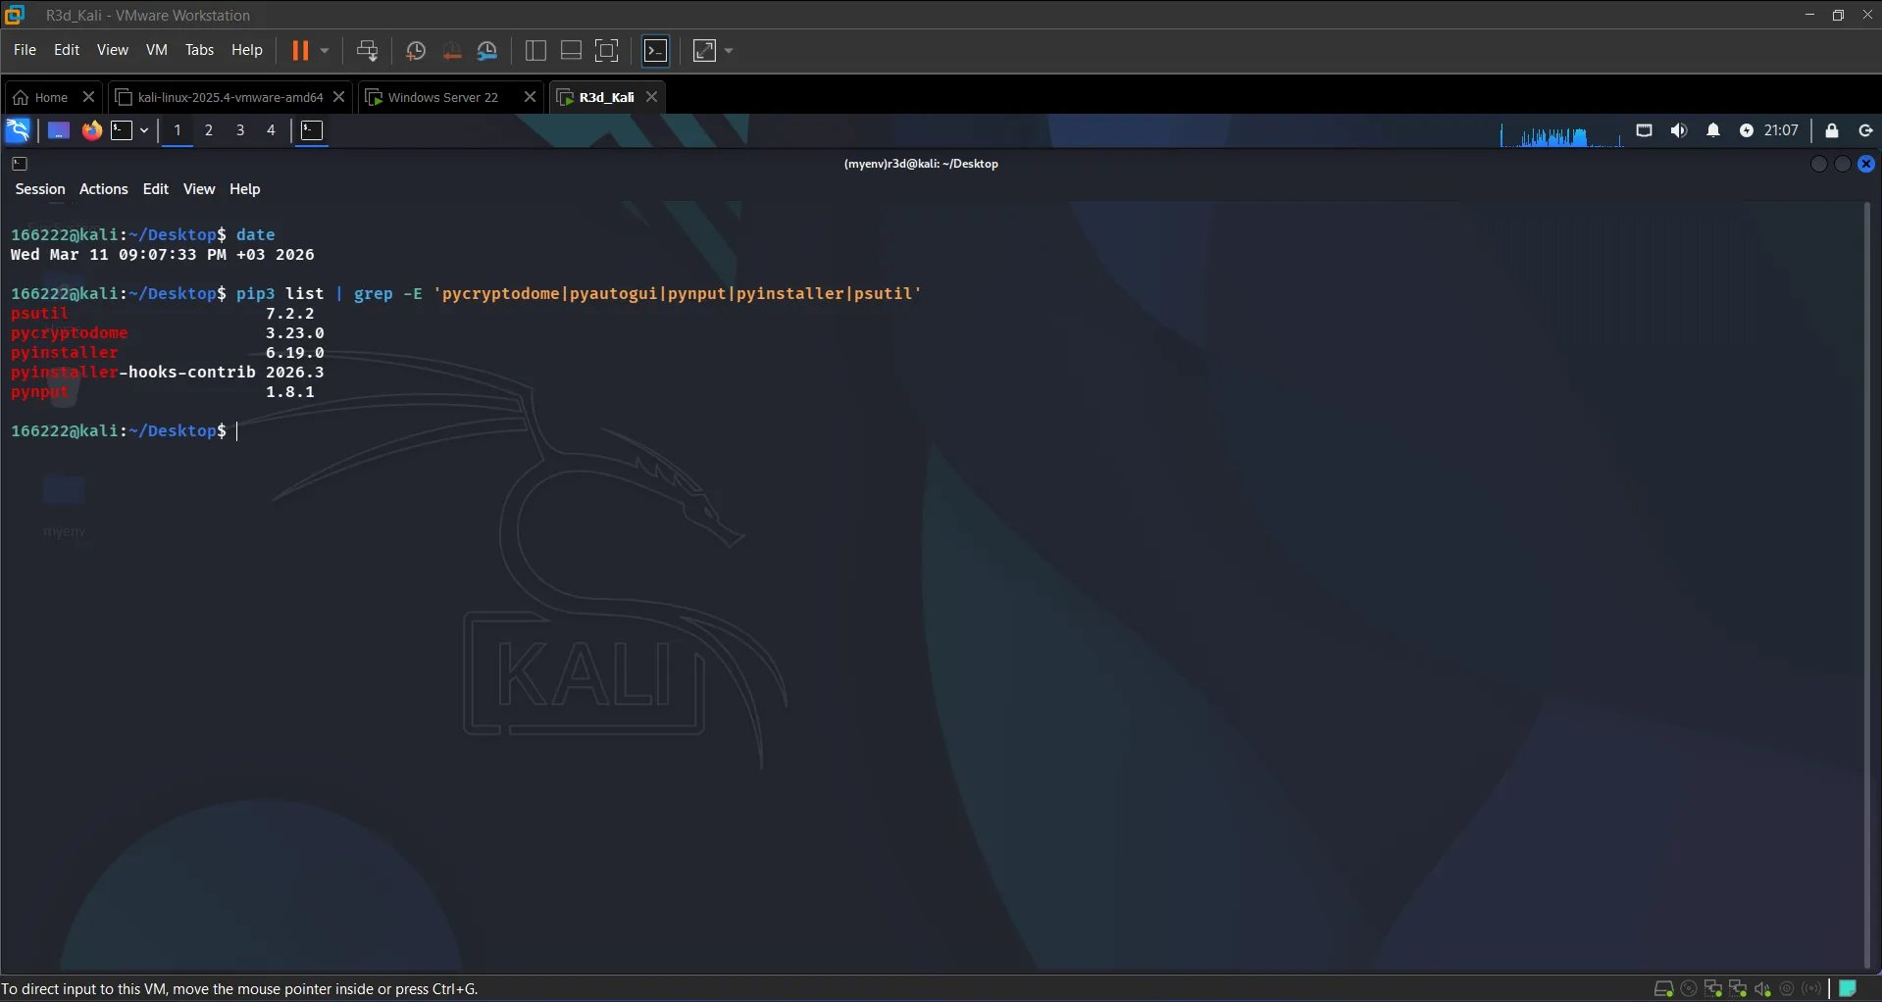
Task: Open the Snapshot Manager icon
Action: [487, 50]
